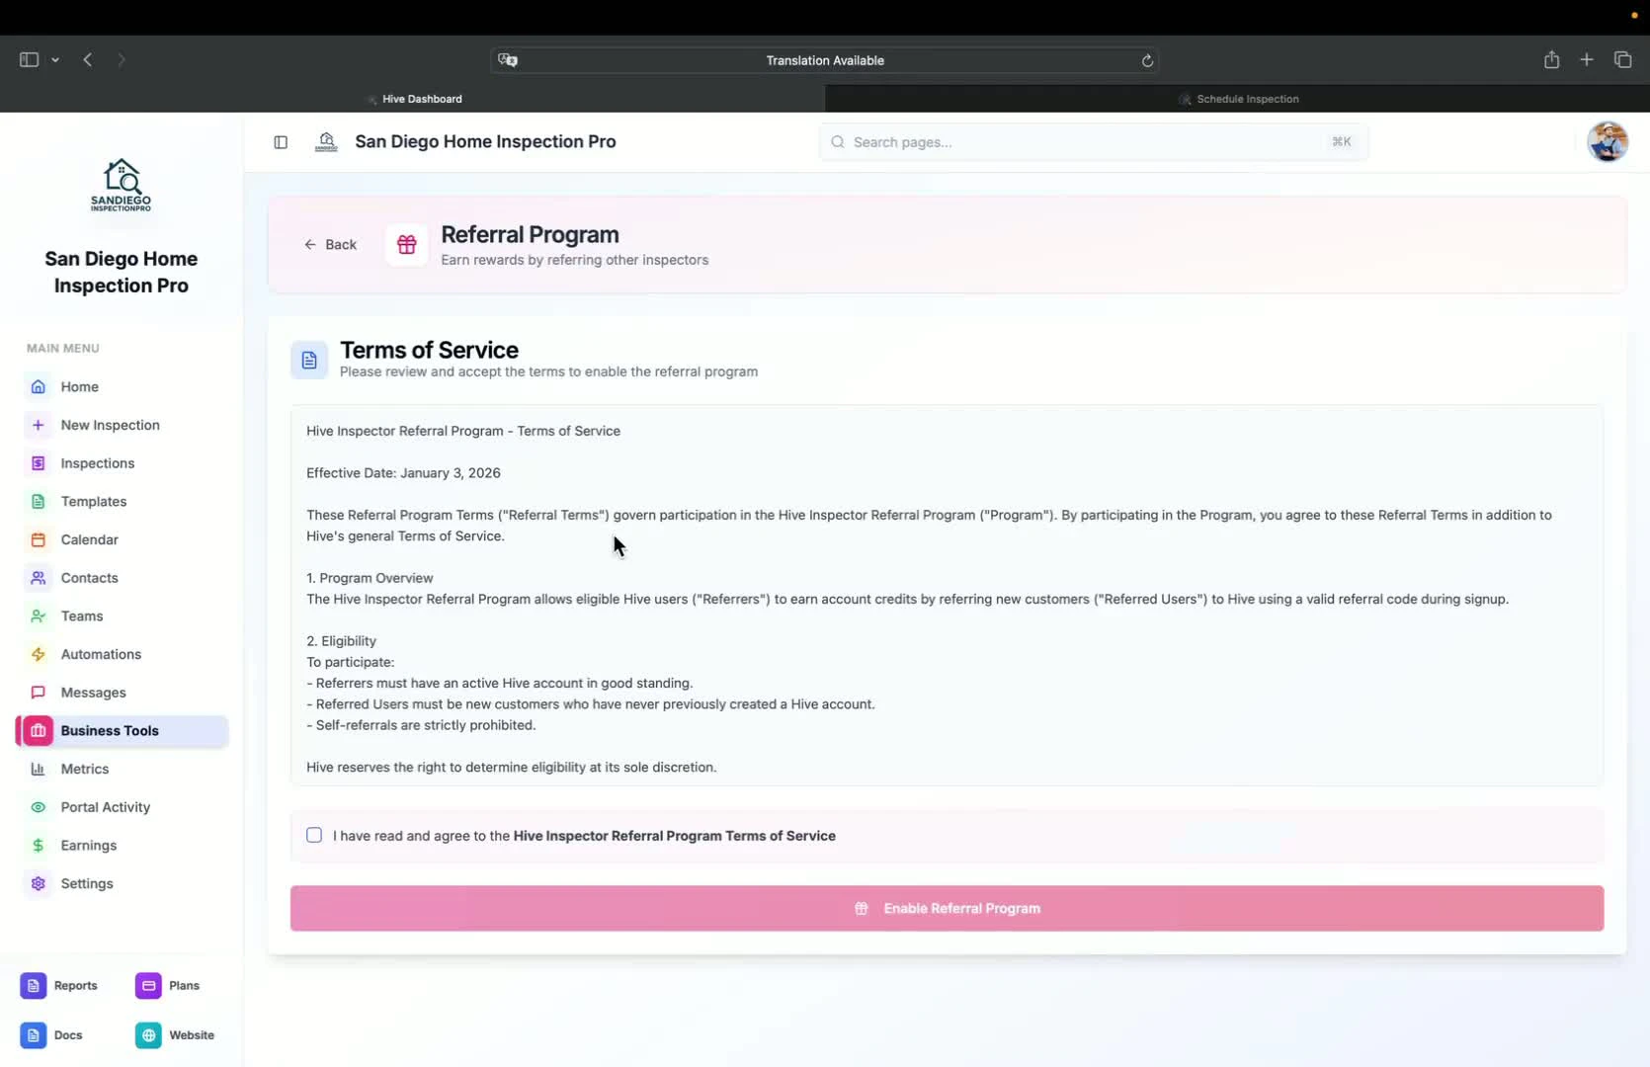Click the Docs icon at the sidebar bottom
Screen dimensions: 1650x1067
pos(33,1035)
